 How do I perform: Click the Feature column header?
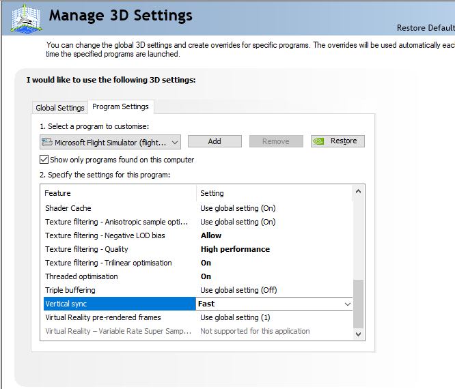click(x=118, y=193)
